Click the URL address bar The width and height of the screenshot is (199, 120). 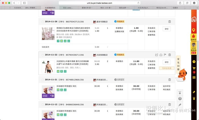(100, 3)
